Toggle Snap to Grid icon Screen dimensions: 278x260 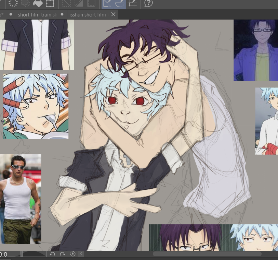click(x=133, y=3)
